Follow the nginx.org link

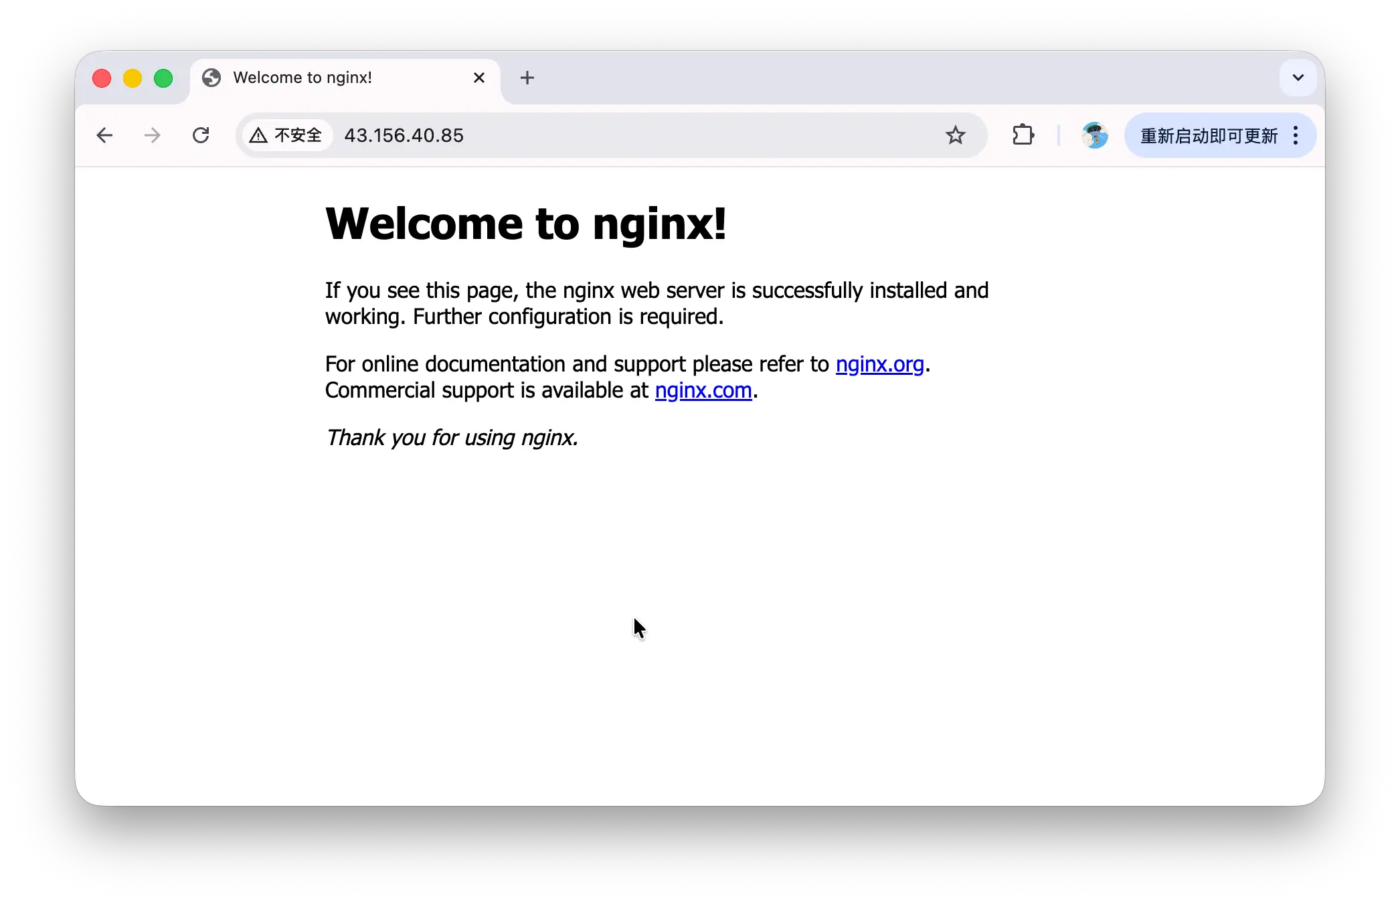(880, 364)
